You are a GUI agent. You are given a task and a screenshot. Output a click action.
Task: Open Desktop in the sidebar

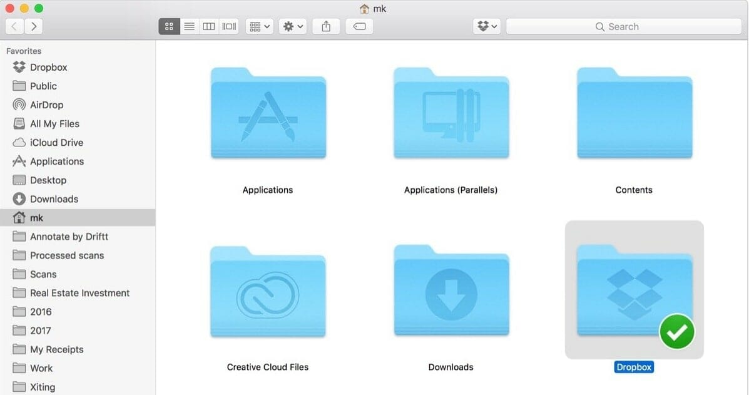click(x=78, y=180)
